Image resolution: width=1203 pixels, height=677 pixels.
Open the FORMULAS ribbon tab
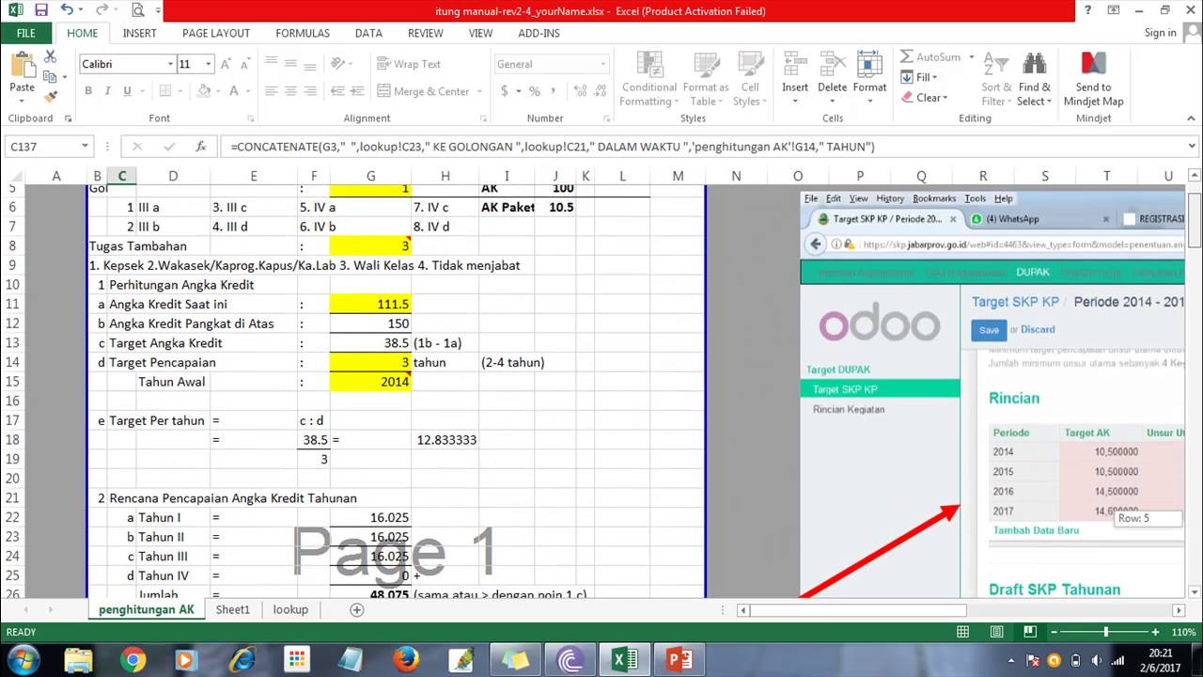[x=303, y=33]
